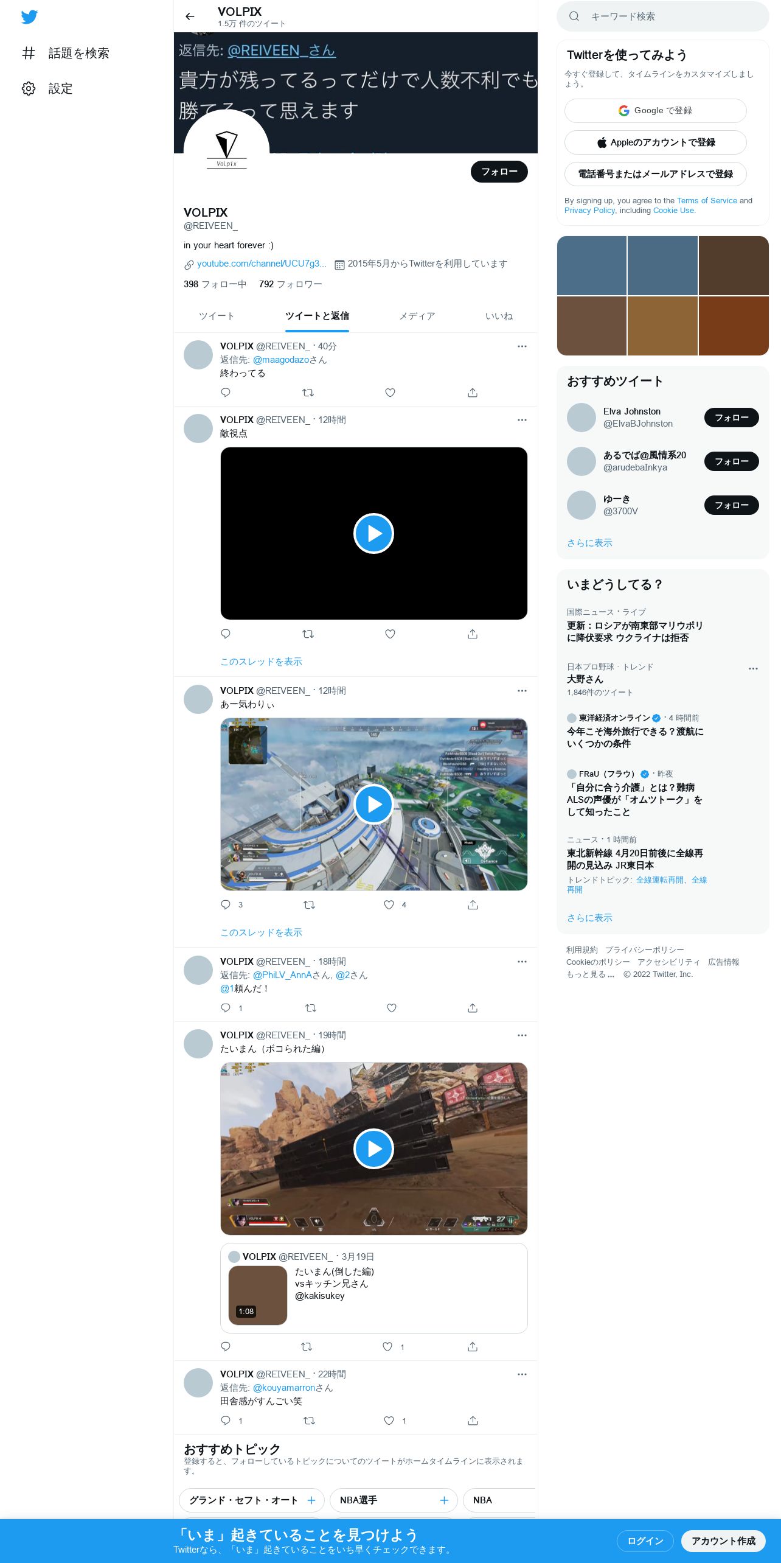Show more under おすすめツイート
The height and width of the screenshot is (1563, 781).
(x=589, y=543)
